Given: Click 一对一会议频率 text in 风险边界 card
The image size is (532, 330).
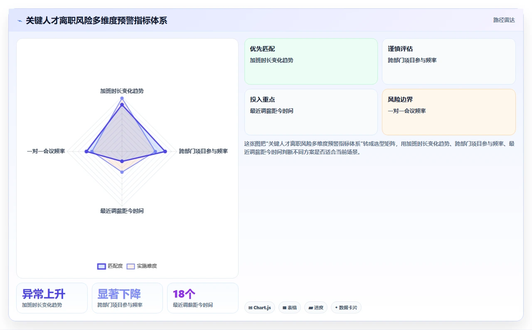Looking at the screenshot, I should tap(407, 111).
